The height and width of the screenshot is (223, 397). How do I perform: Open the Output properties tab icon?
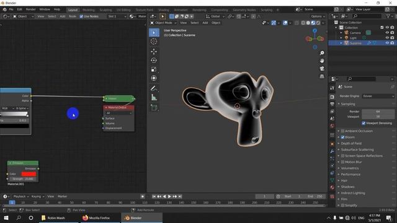pyautogui.click(x=332, y=104)
